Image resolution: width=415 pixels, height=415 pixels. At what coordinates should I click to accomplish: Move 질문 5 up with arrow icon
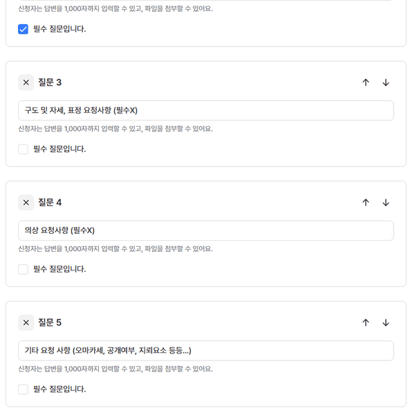coord(366,322)
